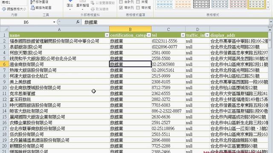The height and width of the screenshot is (153, 273).
Task: Select the null cell in row 2
Action: 197,41
